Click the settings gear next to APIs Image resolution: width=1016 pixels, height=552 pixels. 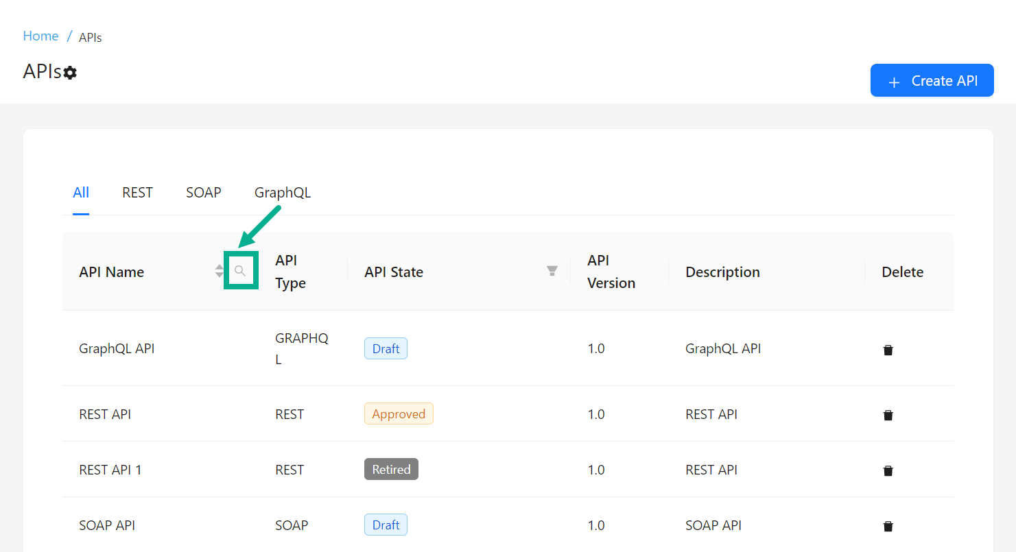click(70, 73)
